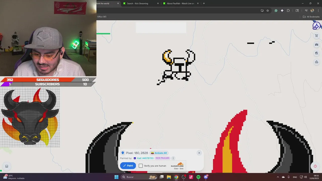The image size is (322, 181).
Task: Open the Chrome profile avatar
Action: [x=312, y=11]
